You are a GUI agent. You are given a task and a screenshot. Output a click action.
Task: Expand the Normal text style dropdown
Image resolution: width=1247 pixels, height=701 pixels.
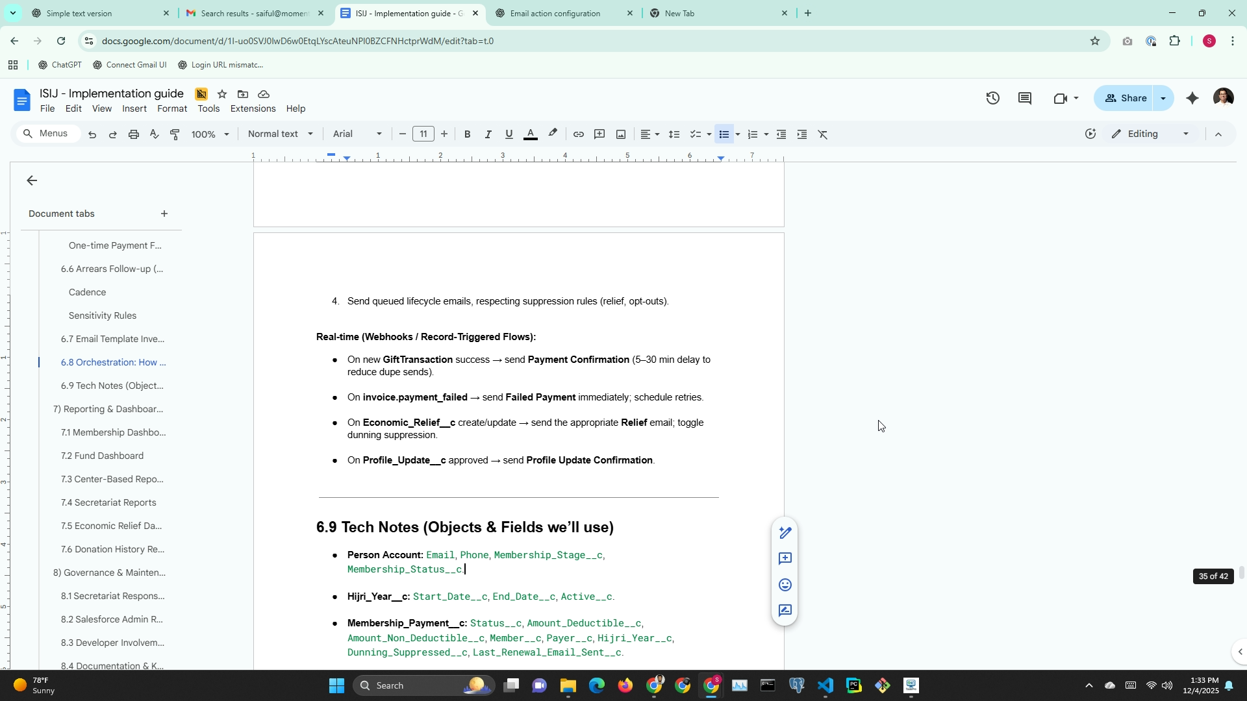pyautogui.click(x=281, y=134)
